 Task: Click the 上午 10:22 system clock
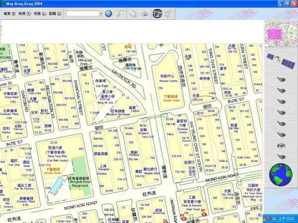point(286,219)
